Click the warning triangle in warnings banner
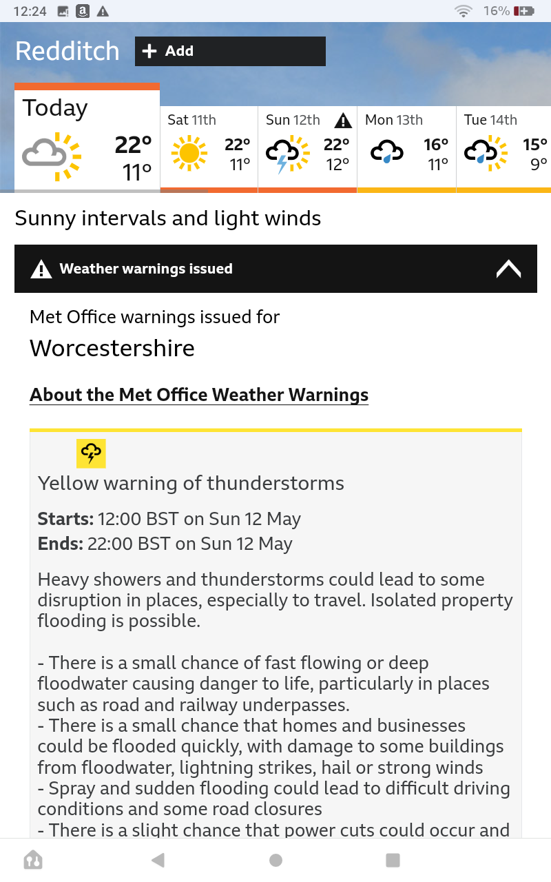The width and height of the screenshot is (551, 882). [x=41, y=269]
